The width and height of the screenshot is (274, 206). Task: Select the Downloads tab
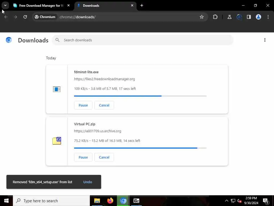105,6
